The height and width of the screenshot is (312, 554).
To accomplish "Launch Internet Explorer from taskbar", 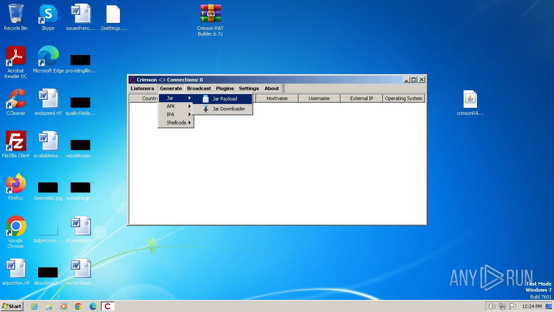I will point(35,306).
